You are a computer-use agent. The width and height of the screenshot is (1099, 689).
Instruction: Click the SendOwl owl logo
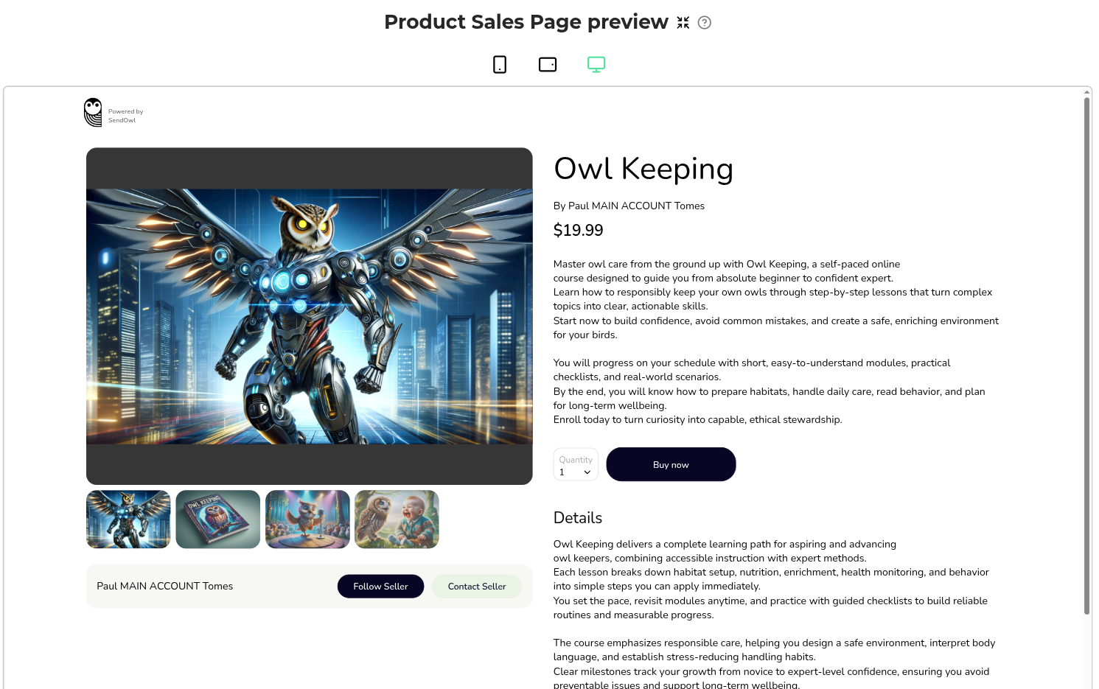coord(93,113)
